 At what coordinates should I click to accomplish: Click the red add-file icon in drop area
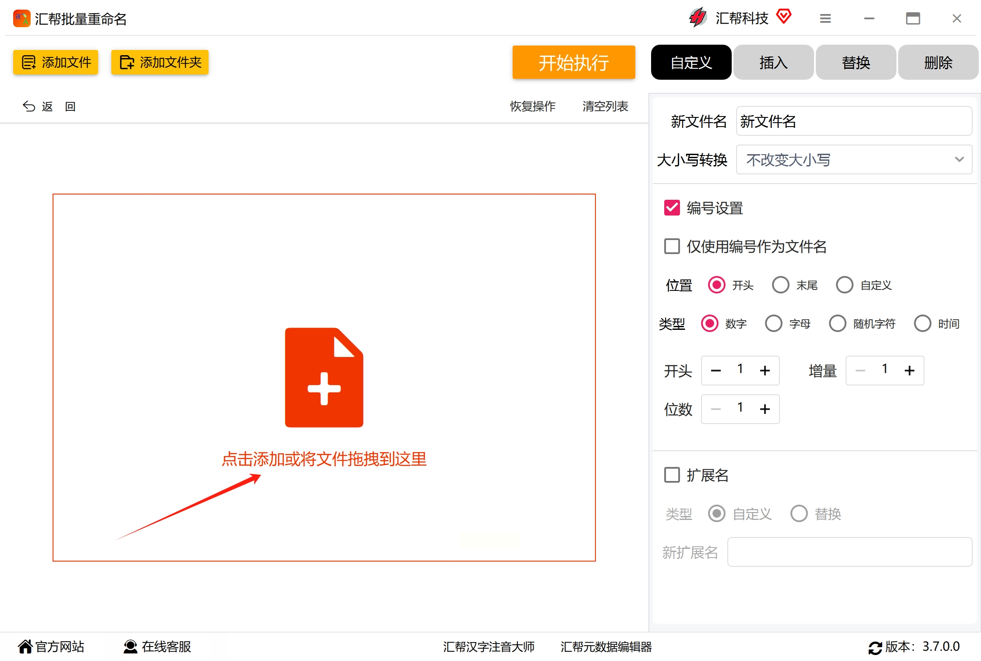[324, 377]
